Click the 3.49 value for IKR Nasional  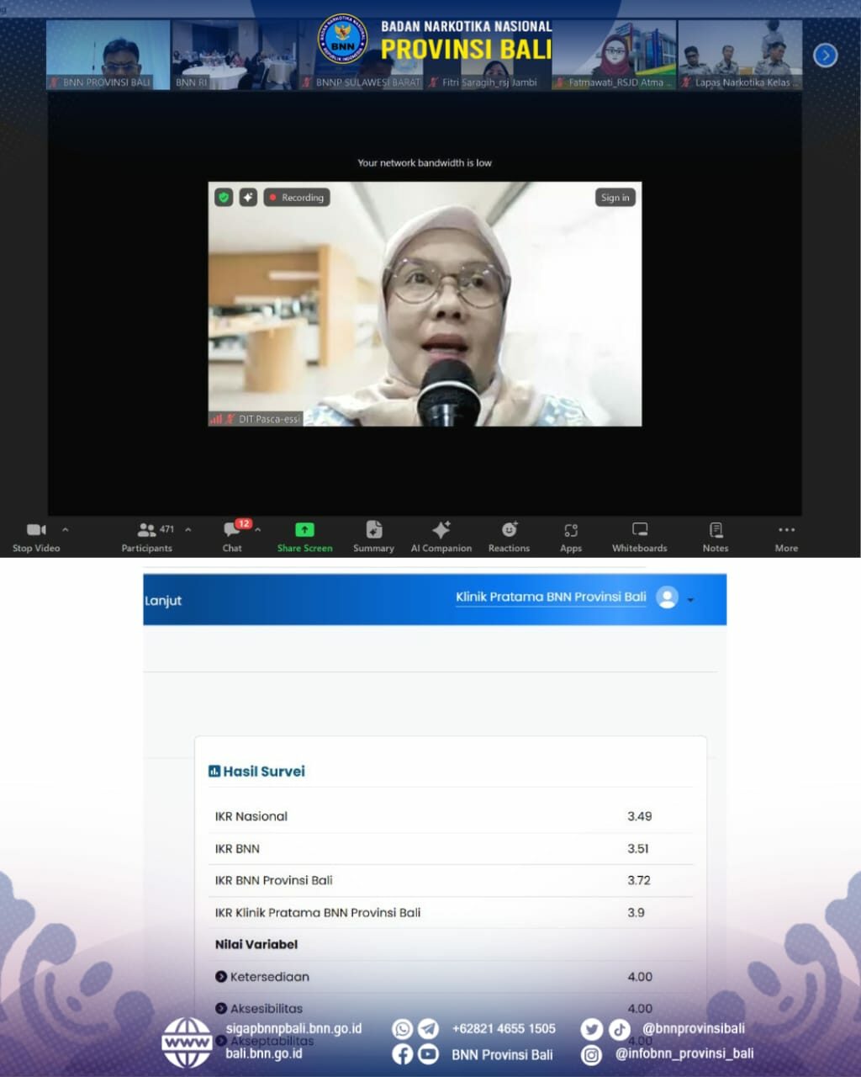[639, 816]
